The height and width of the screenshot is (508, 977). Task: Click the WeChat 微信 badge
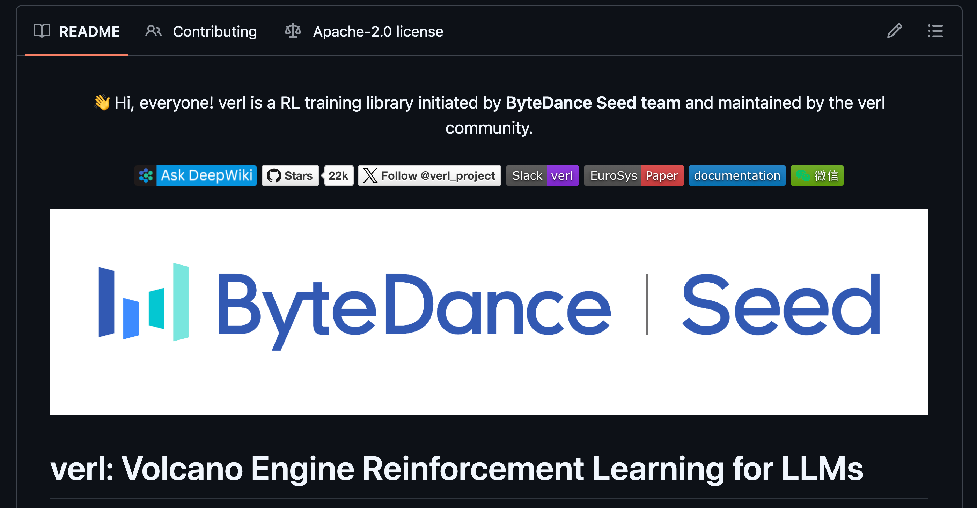[817, 175]
